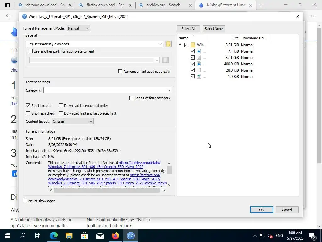Click the muted volume icon in the tray
The image size is (322, 242).
[270, 236]
